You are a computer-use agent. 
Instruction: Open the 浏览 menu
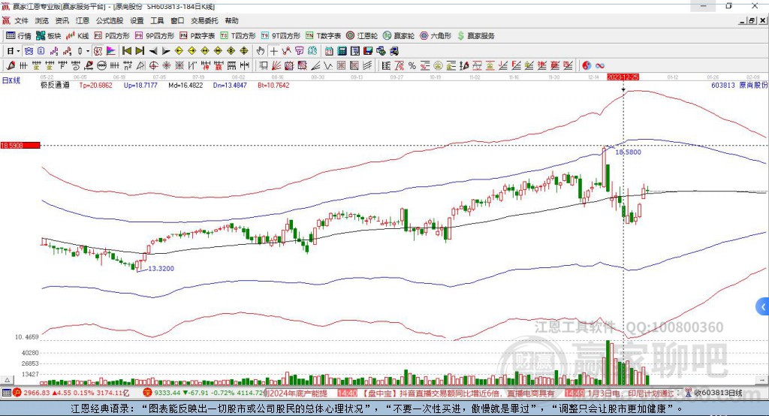[42, 20]
